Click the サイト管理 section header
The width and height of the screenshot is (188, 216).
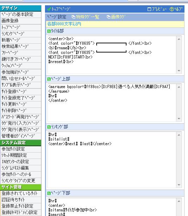coord(21,187)
